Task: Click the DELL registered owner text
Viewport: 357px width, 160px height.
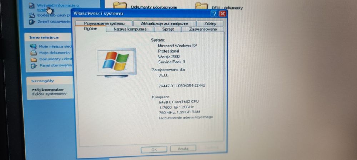Action: tap(163, 75)
